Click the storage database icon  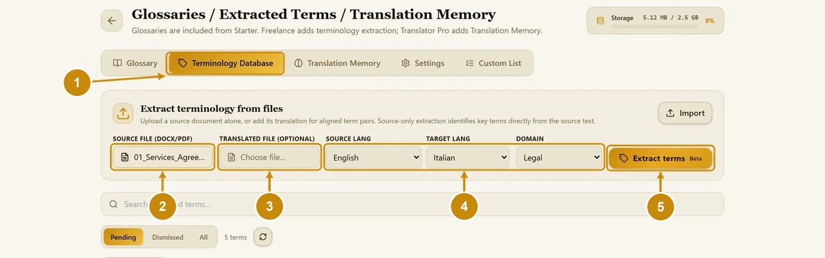pos(600,21)
